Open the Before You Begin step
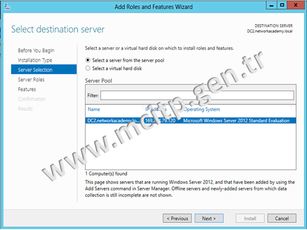 coord(36,50)
